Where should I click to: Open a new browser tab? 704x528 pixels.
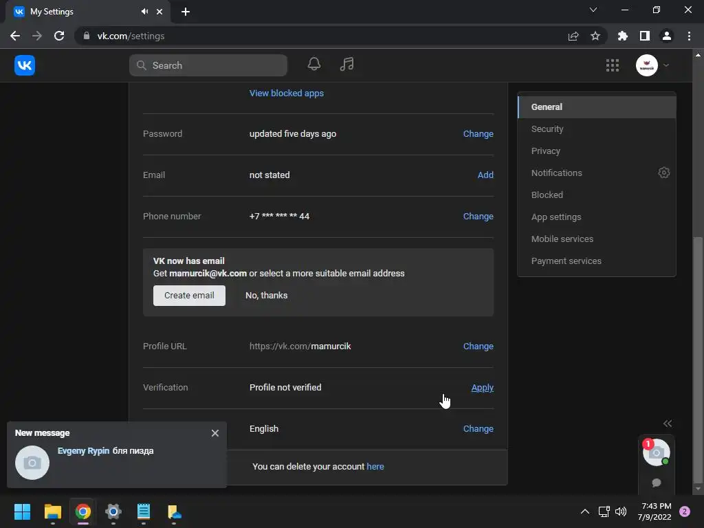(186, 12)
